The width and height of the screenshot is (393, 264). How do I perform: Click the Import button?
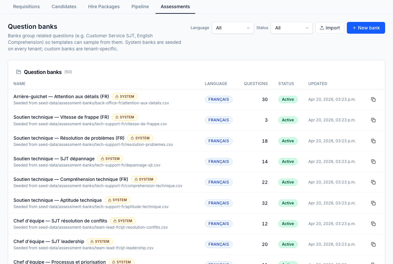click(330, 28)
